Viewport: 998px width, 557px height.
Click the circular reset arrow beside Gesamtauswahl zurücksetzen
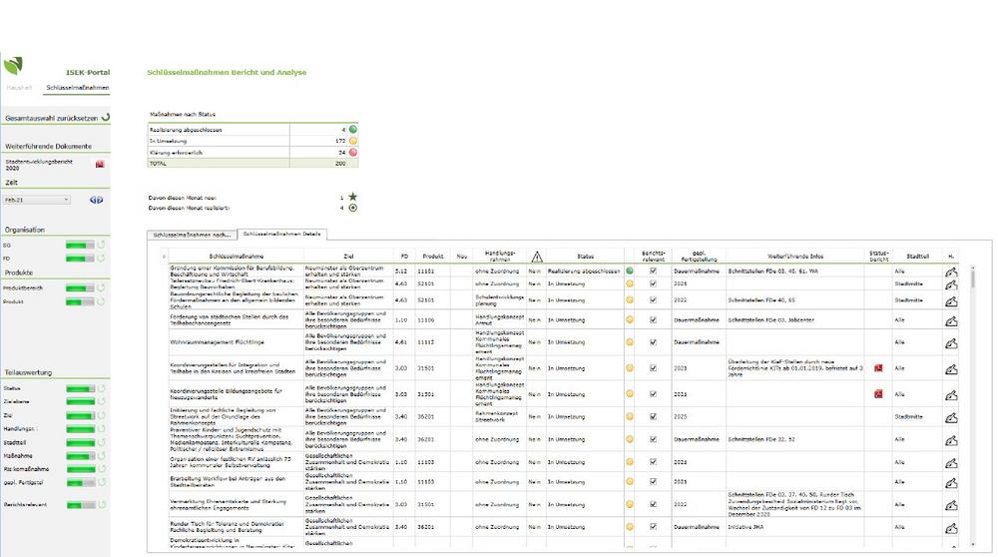(x=106, y=117)
